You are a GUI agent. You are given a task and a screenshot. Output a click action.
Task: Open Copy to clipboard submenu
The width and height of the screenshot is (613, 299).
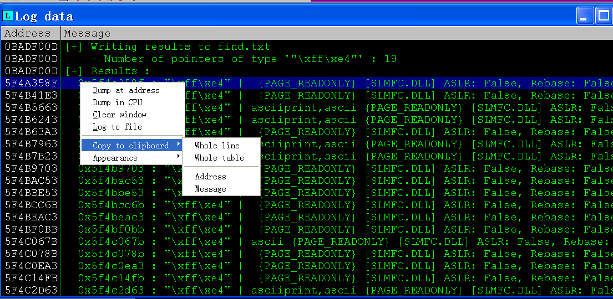click(x=132, y=146)
